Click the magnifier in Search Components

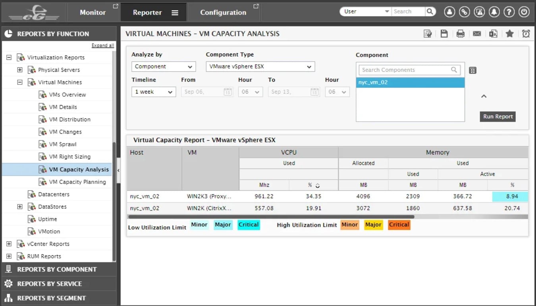click(x=454, y=70)
